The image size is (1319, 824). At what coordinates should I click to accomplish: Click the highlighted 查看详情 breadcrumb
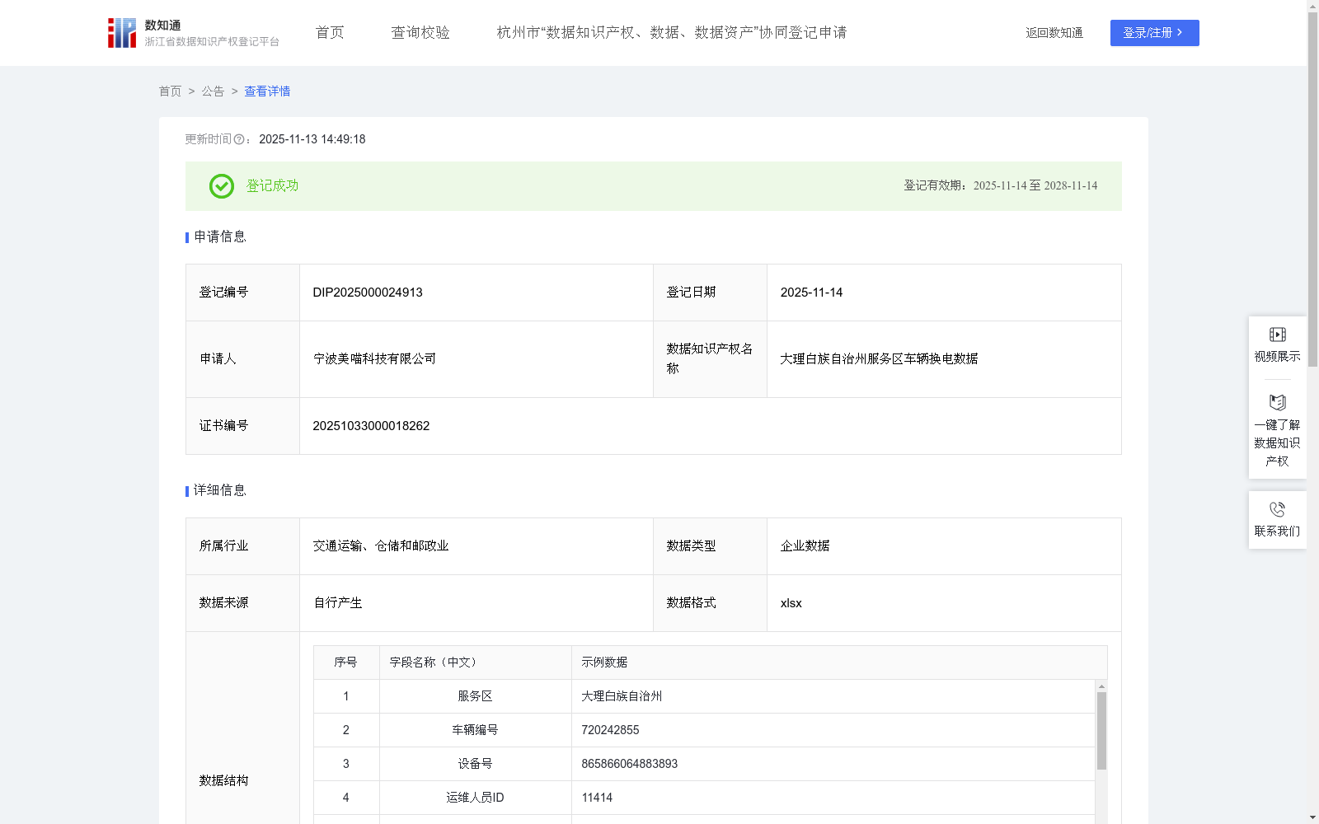point(266,91)
